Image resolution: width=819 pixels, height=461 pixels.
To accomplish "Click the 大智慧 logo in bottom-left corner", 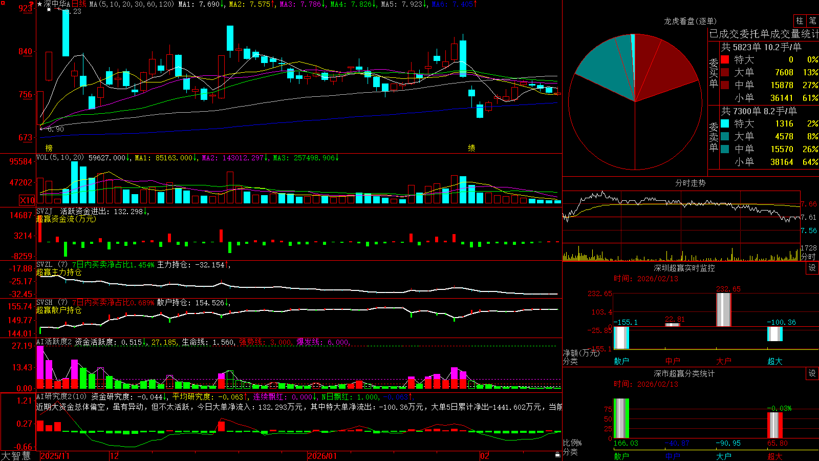I will (x=16, y=456).
